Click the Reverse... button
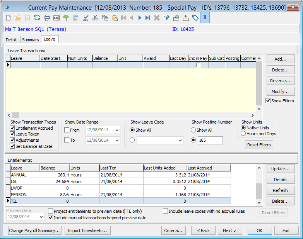Screen dimensions: 303x239 [x=281, y=81]
